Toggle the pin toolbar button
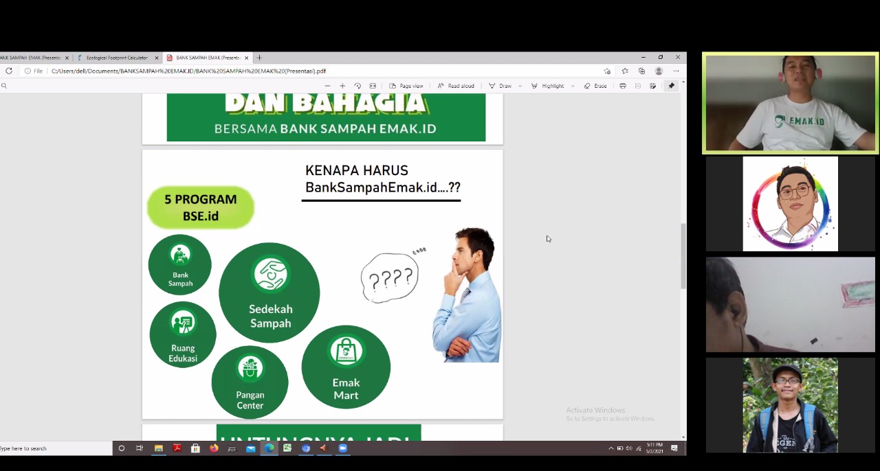This screenshot has height=471, width=880. (x=671, y=86)
